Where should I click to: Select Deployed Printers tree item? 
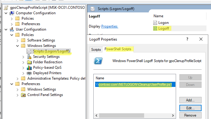point(47,73)
